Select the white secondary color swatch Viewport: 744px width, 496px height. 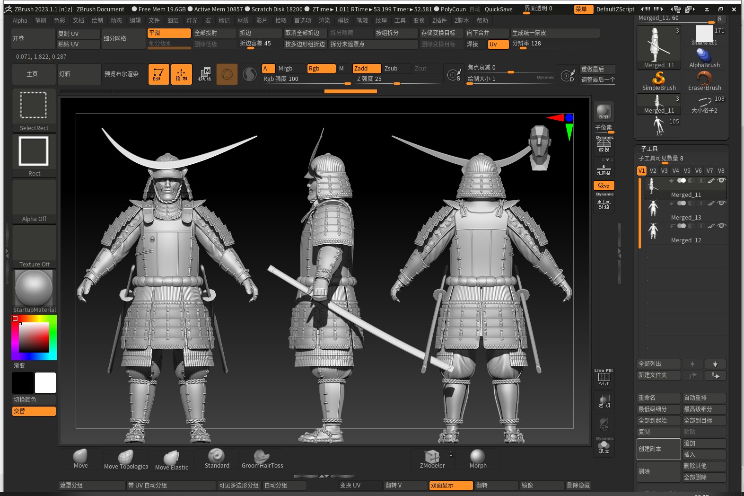click(x=45, y=383)
